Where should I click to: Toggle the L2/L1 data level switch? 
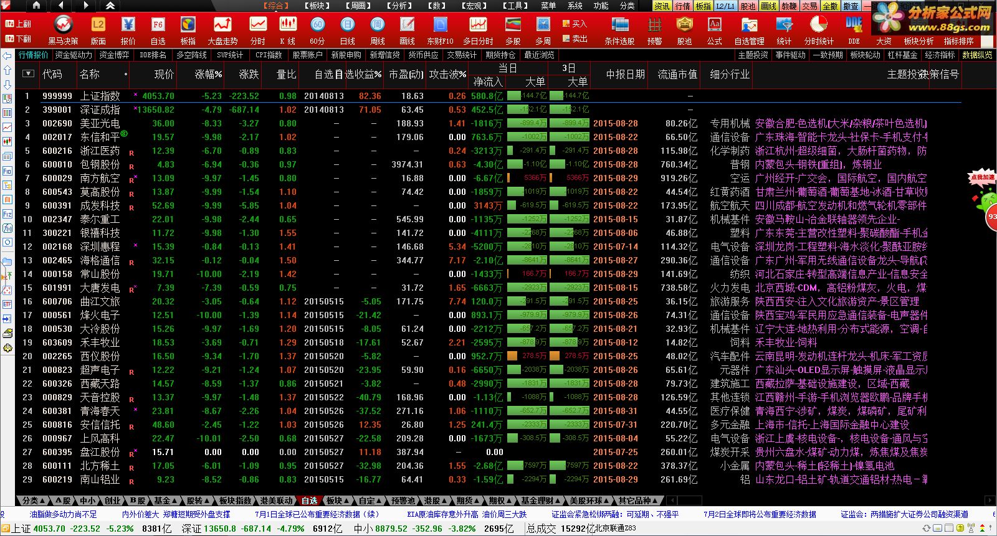725,6
